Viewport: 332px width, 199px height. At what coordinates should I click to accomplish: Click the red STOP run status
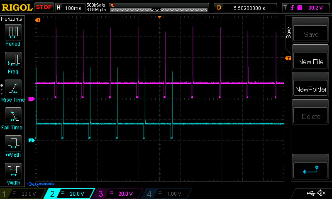(x=44, y=7)
